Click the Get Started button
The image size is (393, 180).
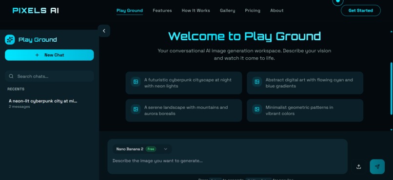[x=361, y=11]
